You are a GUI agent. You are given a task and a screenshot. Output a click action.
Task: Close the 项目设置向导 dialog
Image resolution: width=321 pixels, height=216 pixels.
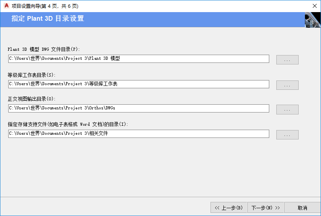tap(315, 6)
